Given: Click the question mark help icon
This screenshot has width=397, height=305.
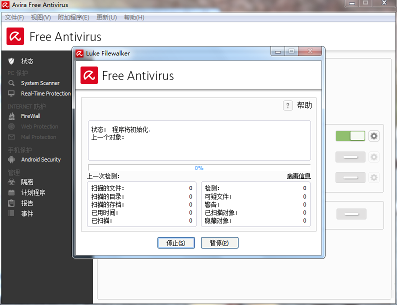Looking at the screenshot, I should (288, 105).
